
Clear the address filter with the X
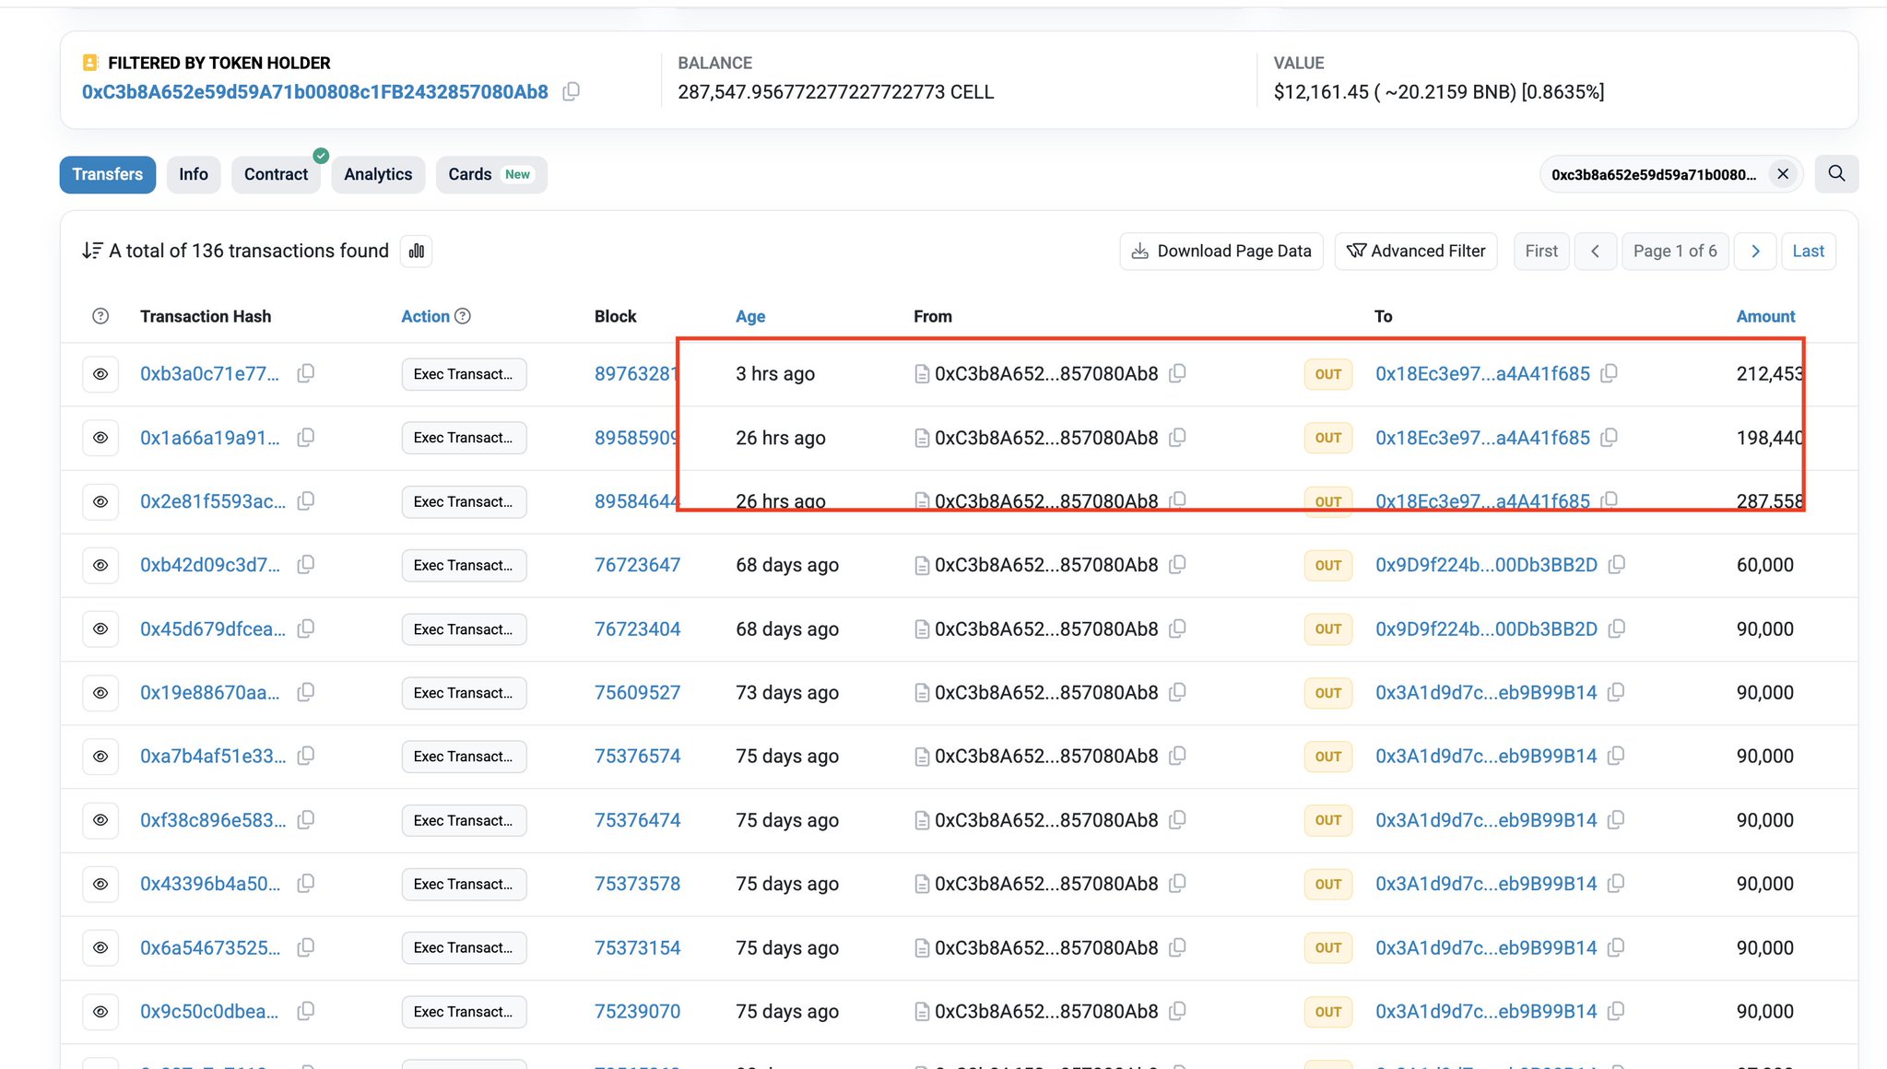[1783, 174]
